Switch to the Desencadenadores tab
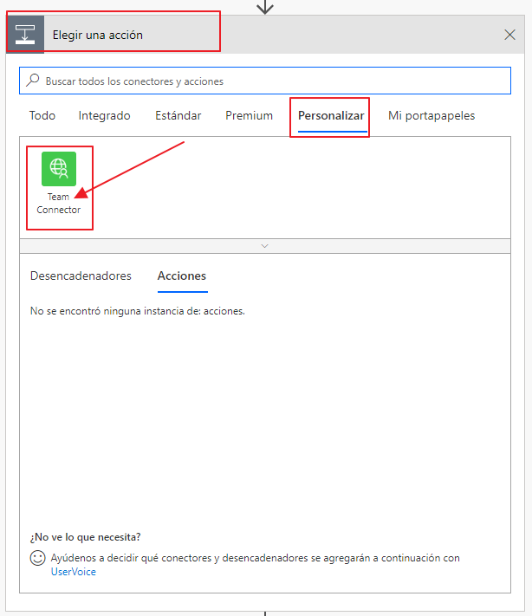 pos(81,276)
